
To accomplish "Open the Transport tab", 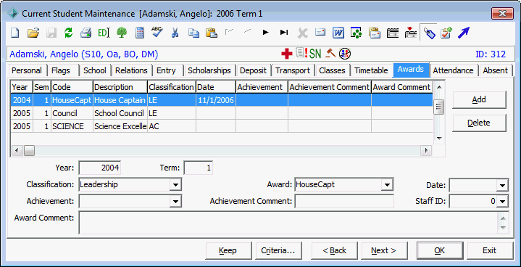I will 293,70.
